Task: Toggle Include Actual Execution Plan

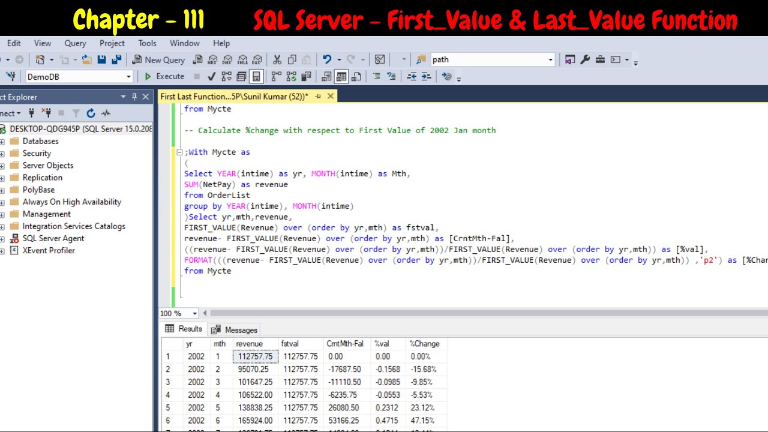Action: coord(276,76)
